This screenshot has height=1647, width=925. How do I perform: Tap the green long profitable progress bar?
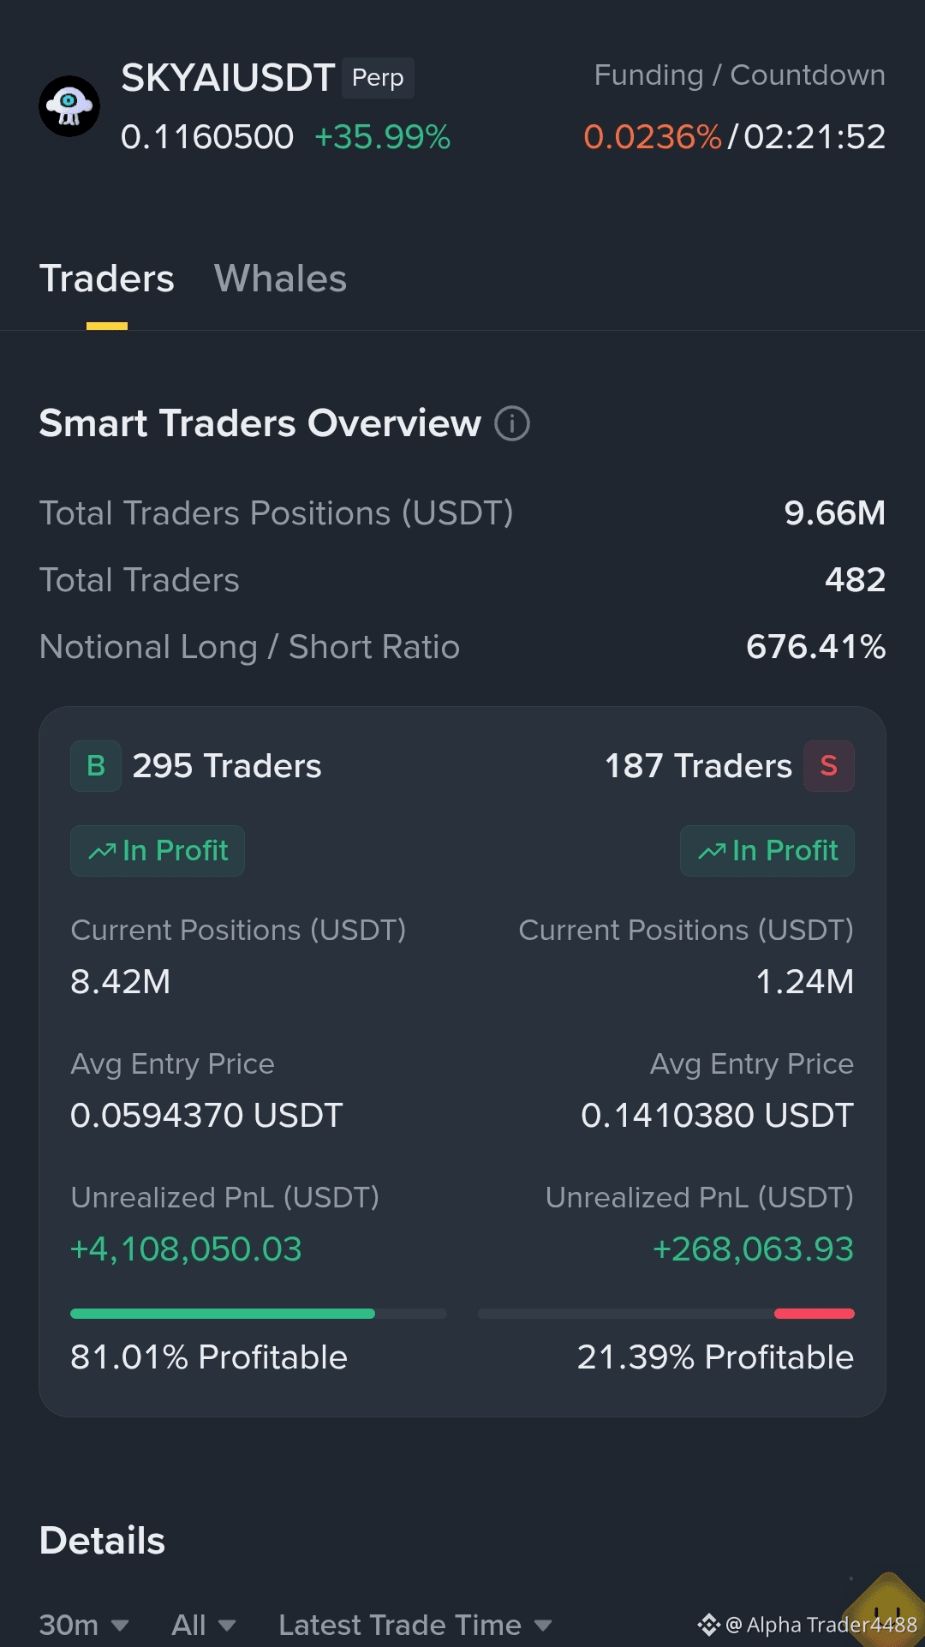point(259,1314)
